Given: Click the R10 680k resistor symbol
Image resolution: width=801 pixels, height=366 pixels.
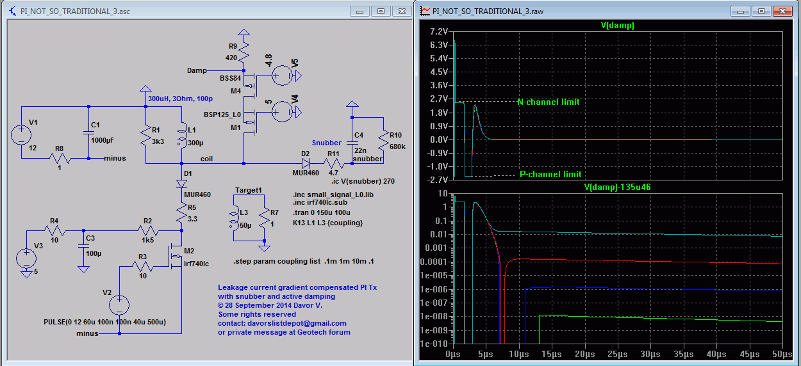Looking at the screenshot, I should coord(383,139).
